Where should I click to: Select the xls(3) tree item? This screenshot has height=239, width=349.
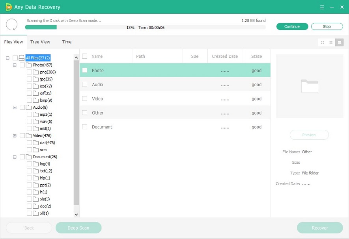pos(45,199)
